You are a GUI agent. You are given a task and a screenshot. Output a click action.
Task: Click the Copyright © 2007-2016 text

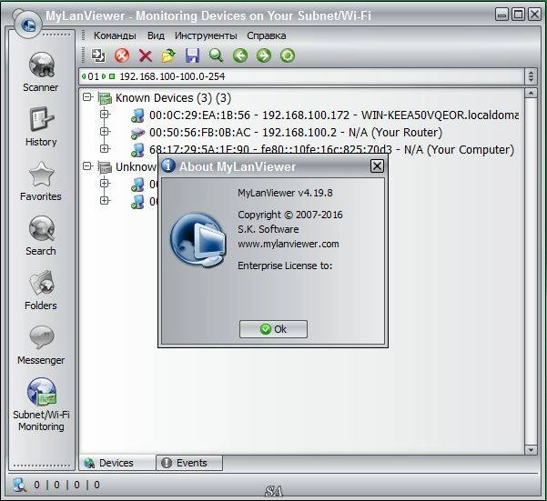coord(290,215)
